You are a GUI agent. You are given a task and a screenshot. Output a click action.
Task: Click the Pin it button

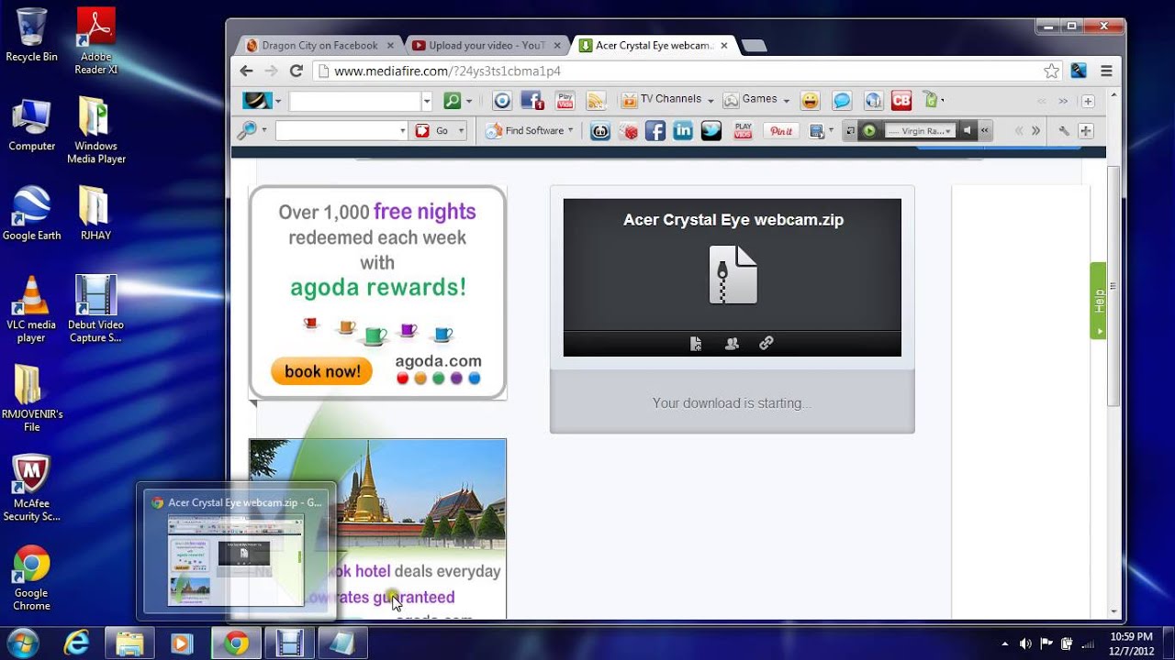click(781, 131)
